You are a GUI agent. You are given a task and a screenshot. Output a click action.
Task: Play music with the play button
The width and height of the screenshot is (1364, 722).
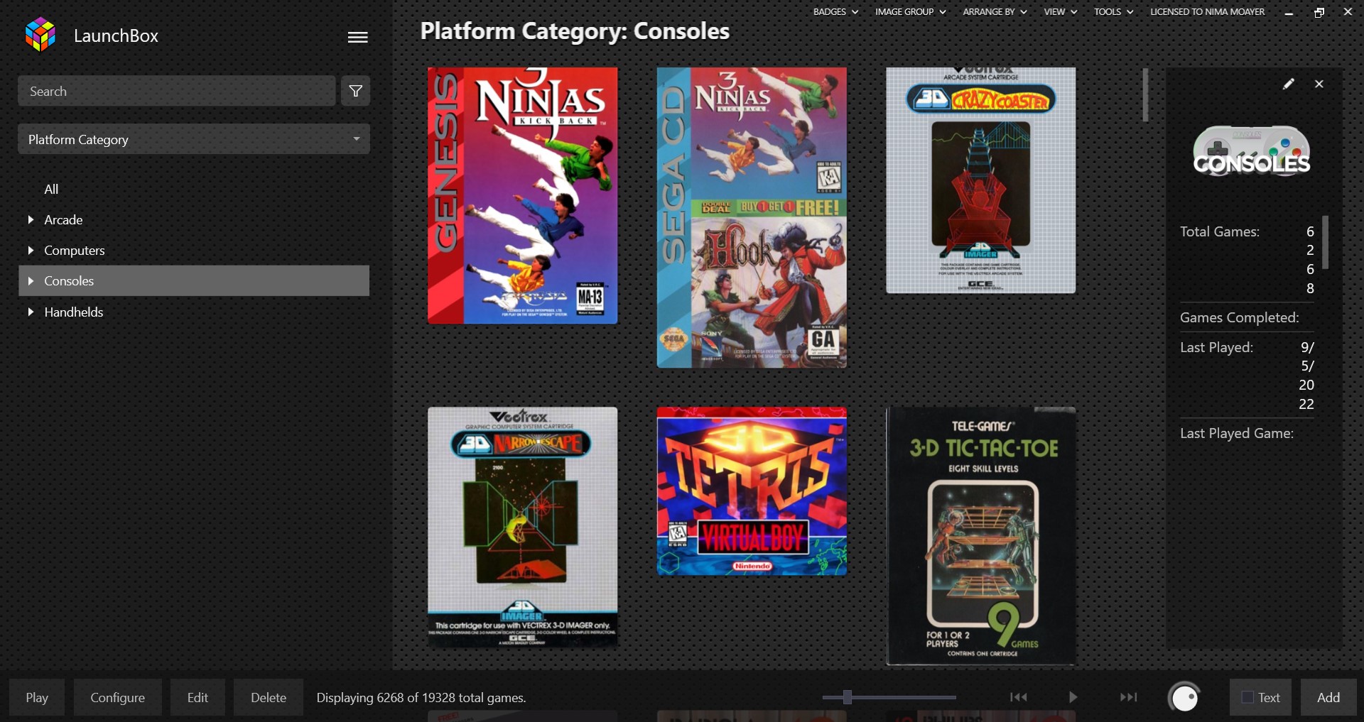[1073, 697]
